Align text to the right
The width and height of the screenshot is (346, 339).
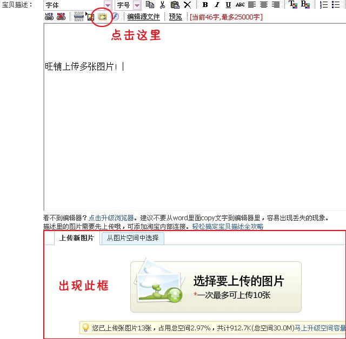pos(276,5)
